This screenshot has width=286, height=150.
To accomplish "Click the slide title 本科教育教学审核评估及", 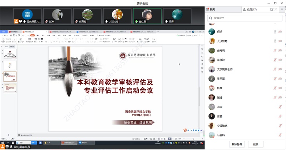I will pyautogui.click(x=115, y=82).
